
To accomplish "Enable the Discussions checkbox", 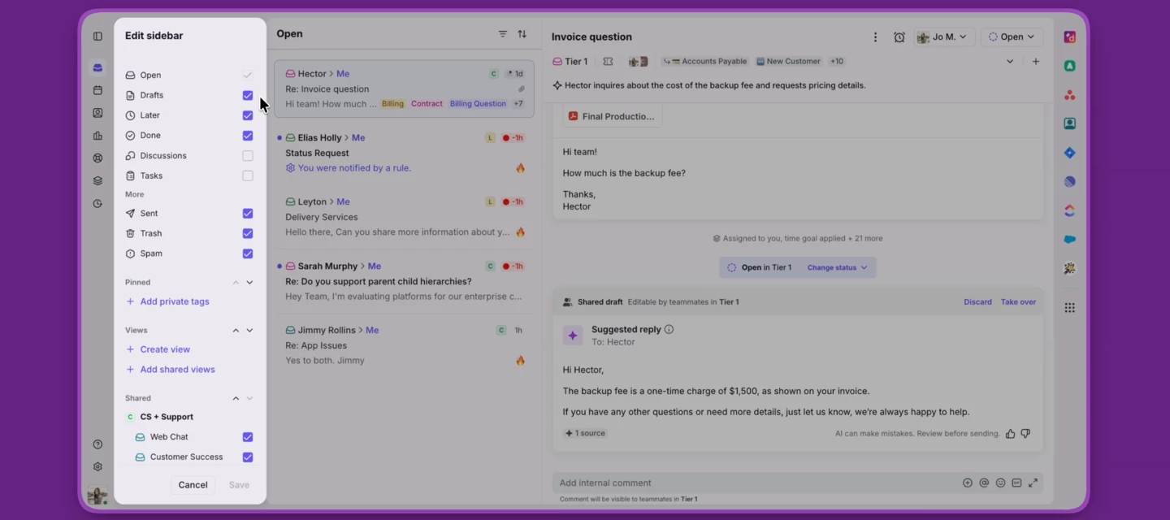I will pos(248,156).
